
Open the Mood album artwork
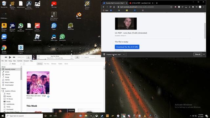click(38, 83)
